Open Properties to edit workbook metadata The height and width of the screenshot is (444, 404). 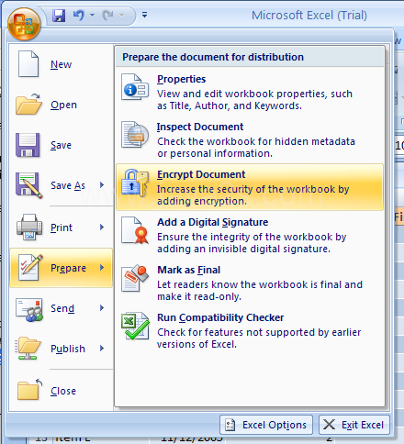click(250, 92)
